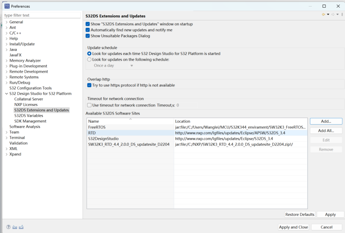Click the Restore Defaults button
Screen dimensions: 345x233
[x=300, y=214]
